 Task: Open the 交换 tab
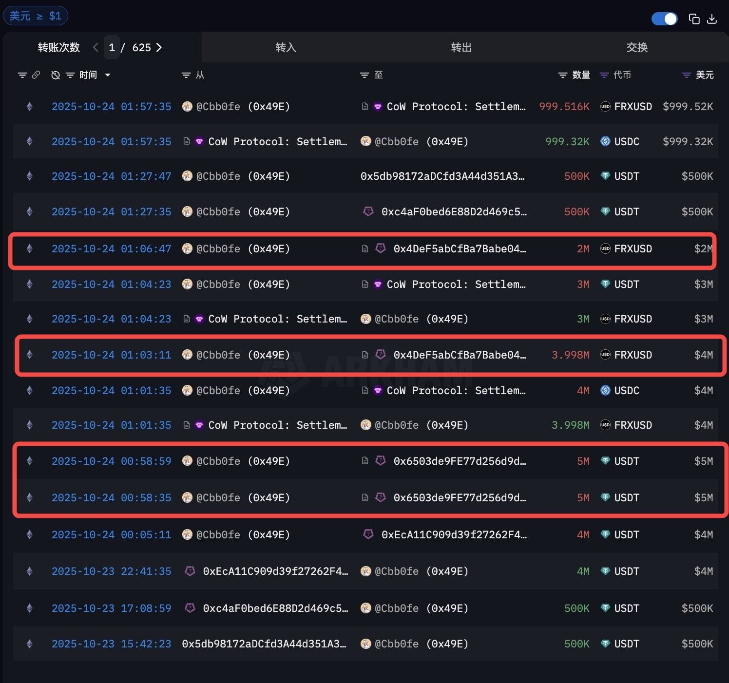tap(636, 47)
